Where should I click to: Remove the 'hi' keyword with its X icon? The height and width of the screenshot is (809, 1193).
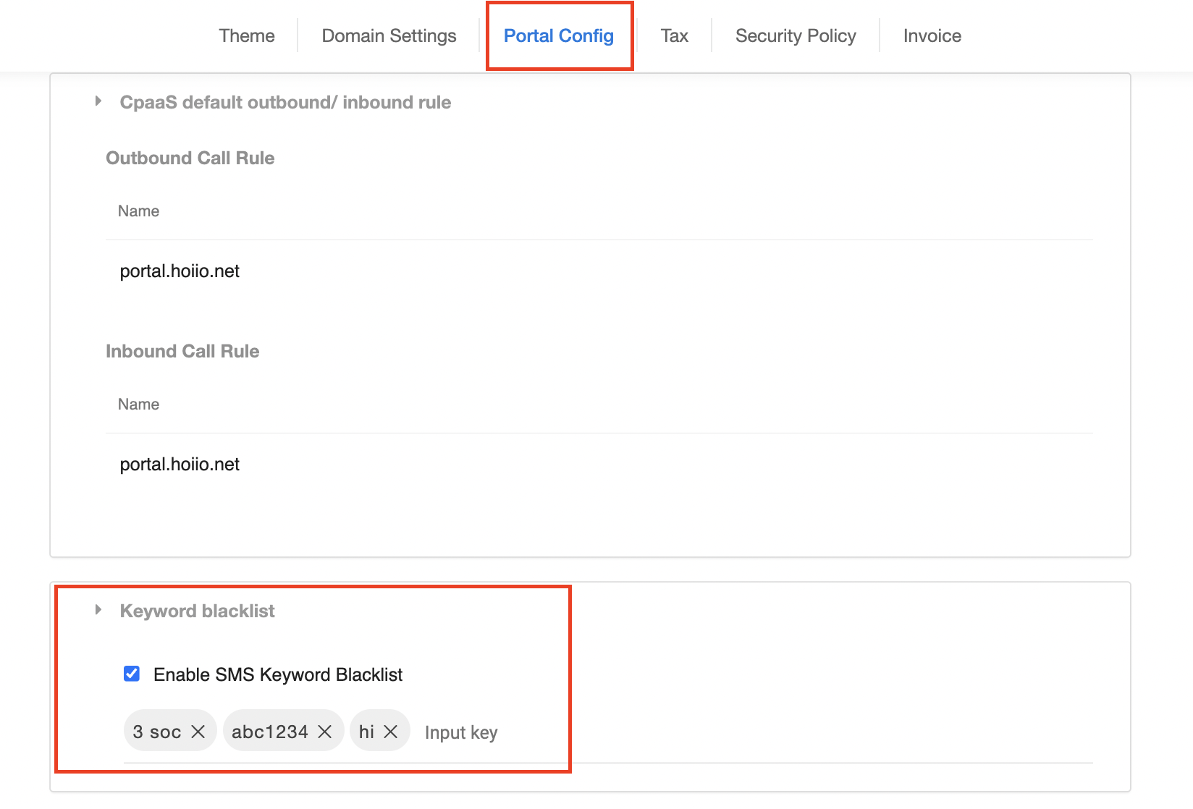point(391,732)
